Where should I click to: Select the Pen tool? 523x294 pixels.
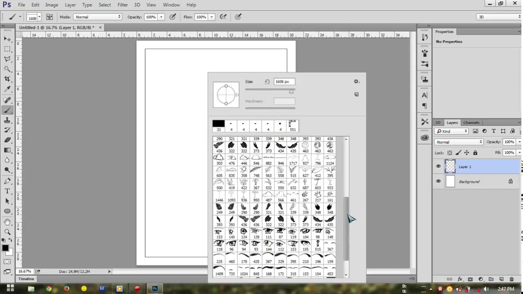pos(7,181)
